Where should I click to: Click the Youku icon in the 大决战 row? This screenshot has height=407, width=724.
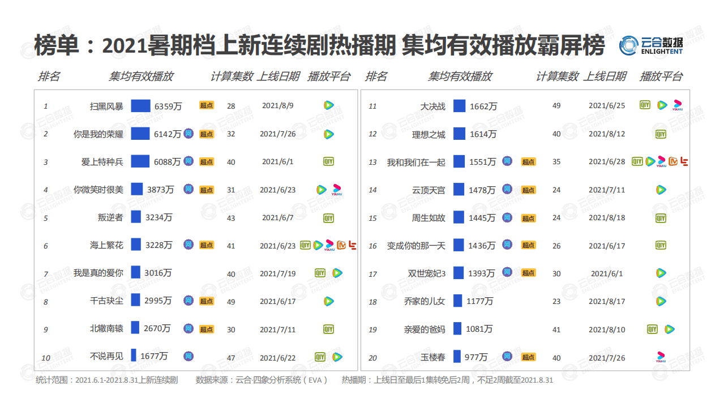click(x=677, y=105)
